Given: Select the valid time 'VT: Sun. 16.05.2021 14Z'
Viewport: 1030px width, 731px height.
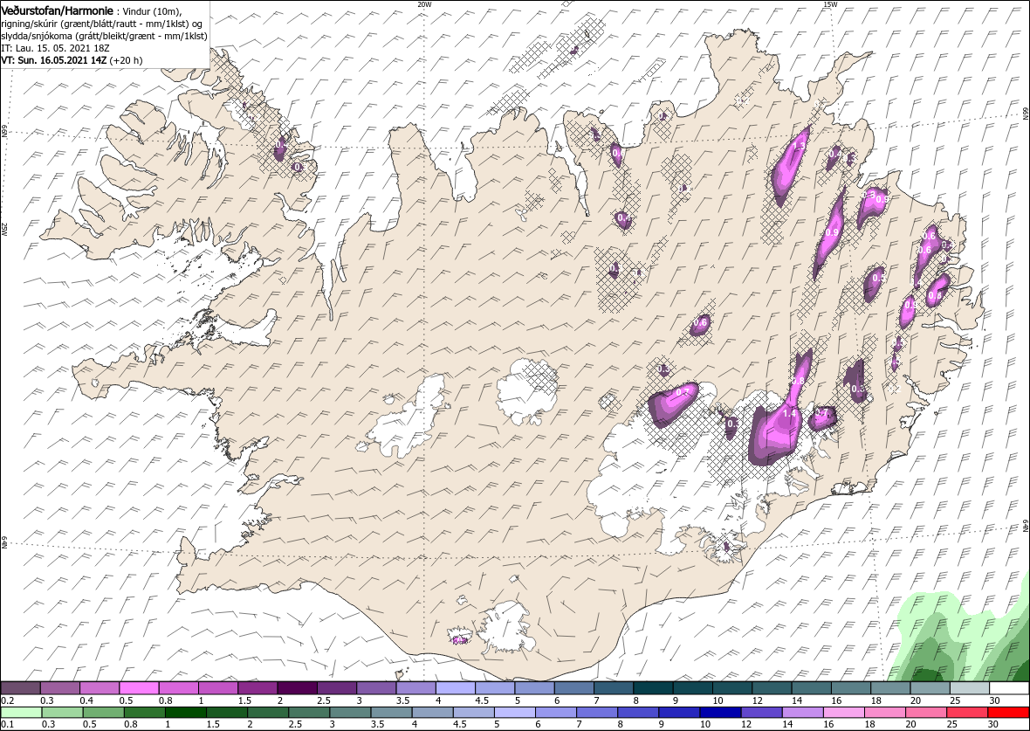Looking at the screenshot, I should click(x=54, y=59).
